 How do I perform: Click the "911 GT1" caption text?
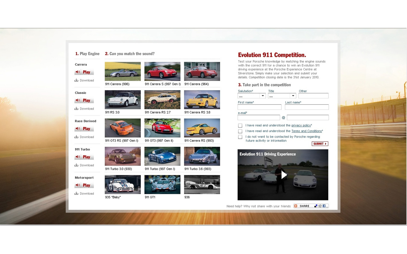click(150, 197)
